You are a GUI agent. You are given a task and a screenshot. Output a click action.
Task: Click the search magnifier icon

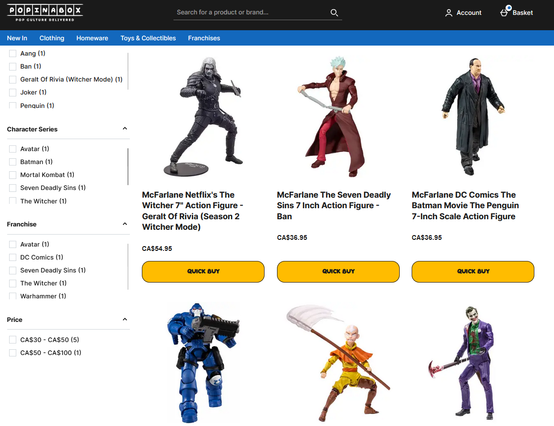pyautogui.click(x=334, y=13)
